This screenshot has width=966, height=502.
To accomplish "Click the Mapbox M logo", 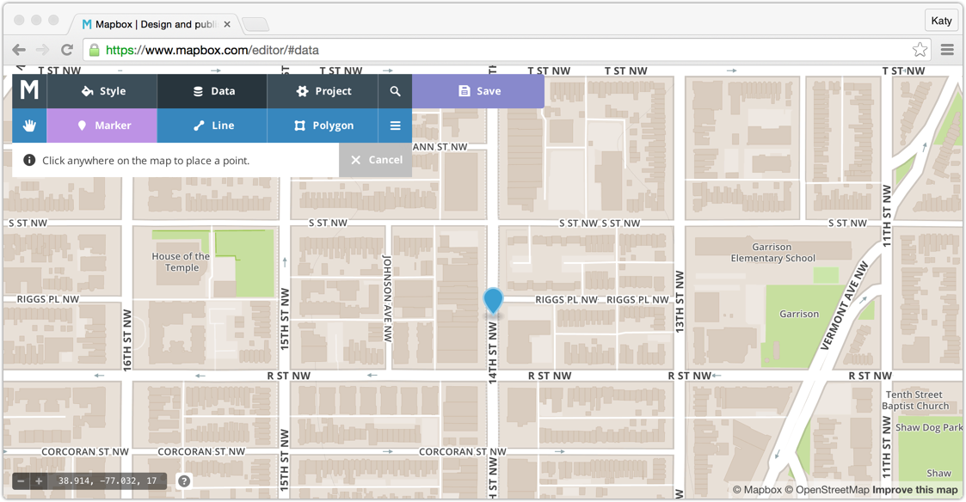I will coord(28,90).
